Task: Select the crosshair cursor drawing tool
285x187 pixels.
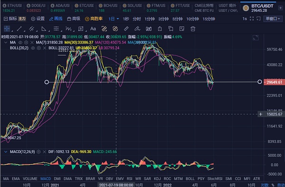Action: point(7,28)
